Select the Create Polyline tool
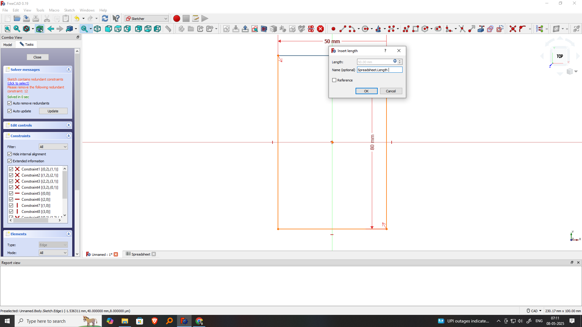The image size is (582, 327). 406,29
